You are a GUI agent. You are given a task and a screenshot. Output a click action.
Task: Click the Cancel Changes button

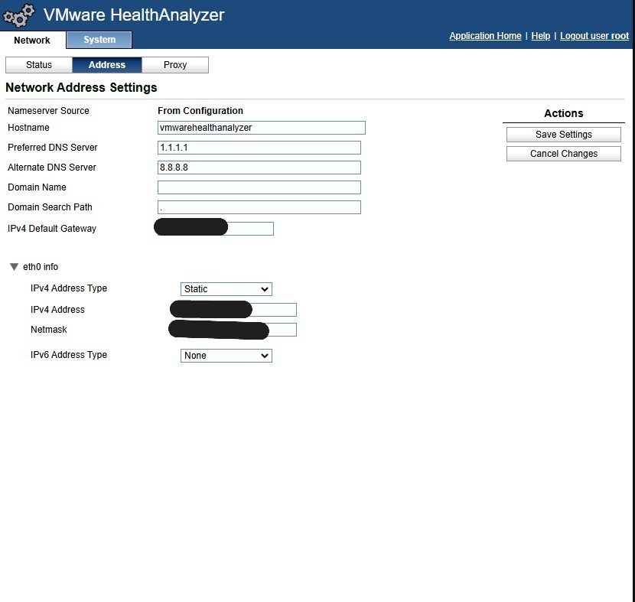click(x=563, y=154)
